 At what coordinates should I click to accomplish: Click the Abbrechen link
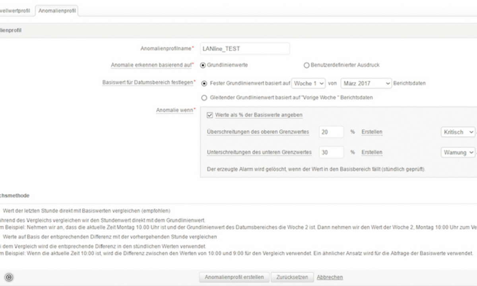pos(330,277)
